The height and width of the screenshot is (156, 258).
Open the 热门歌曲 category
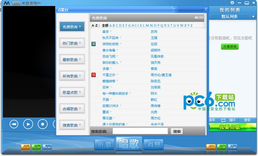point(72,43)
